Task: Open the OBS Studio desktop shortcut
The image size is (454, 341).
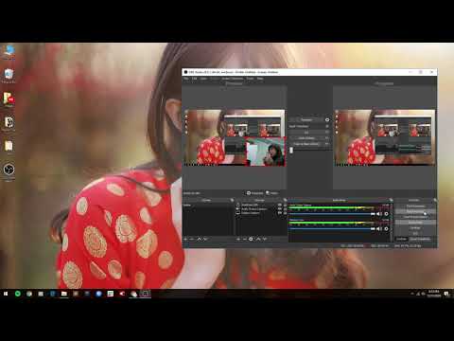Action: click(x=9, y=172)
